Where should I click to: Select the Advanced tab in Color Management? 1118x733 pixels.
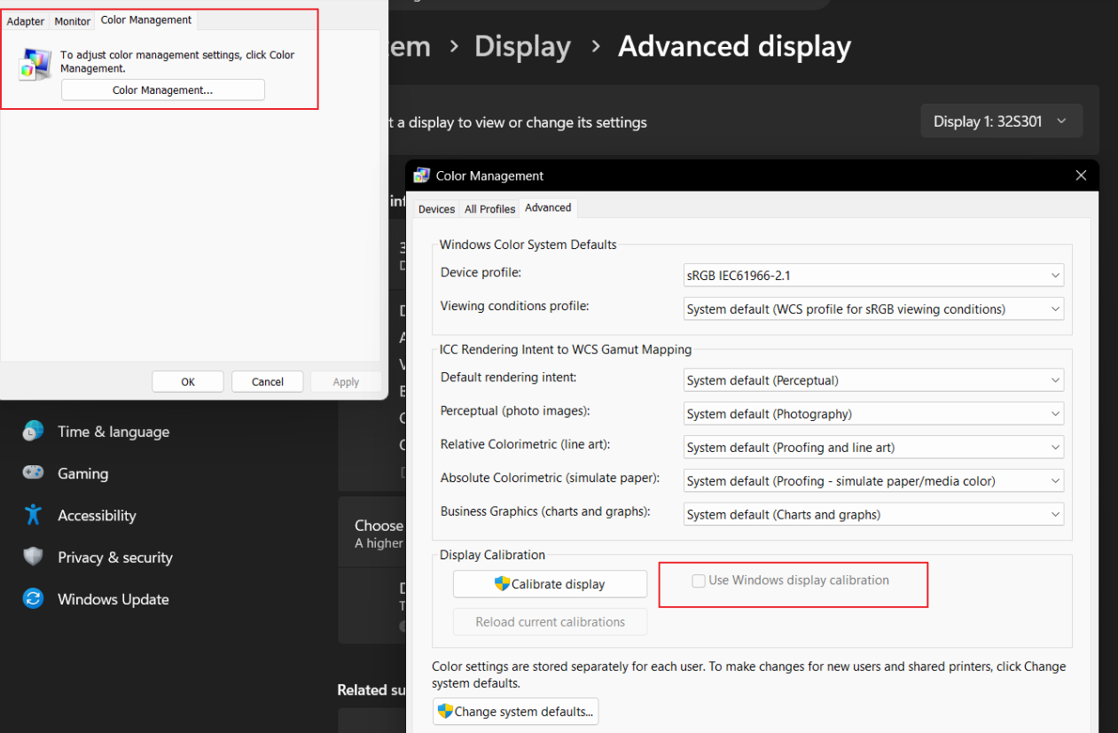click(548, 207)
